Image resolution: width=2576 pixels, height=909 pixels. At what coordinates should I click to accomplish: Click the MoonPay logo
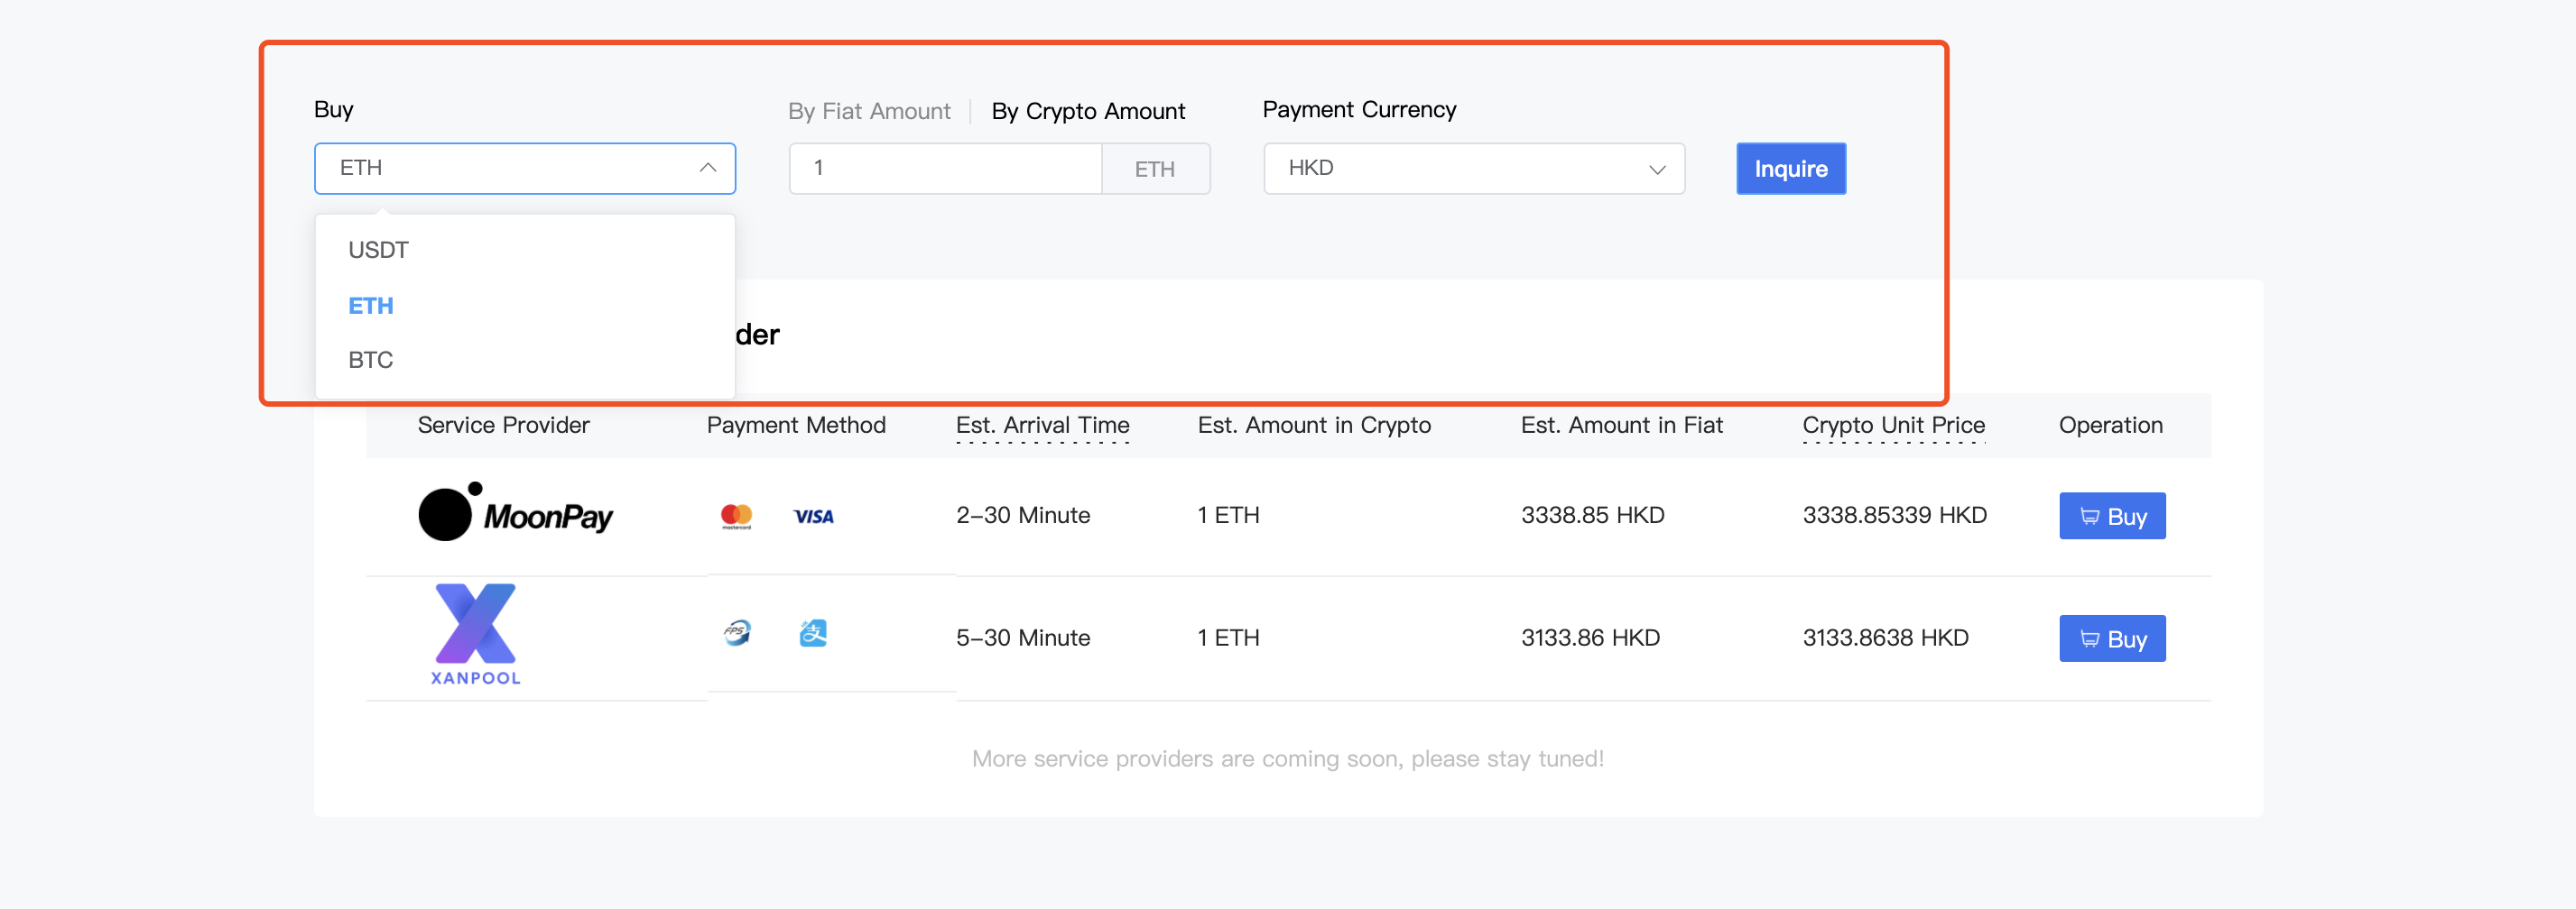coord(515,513)
